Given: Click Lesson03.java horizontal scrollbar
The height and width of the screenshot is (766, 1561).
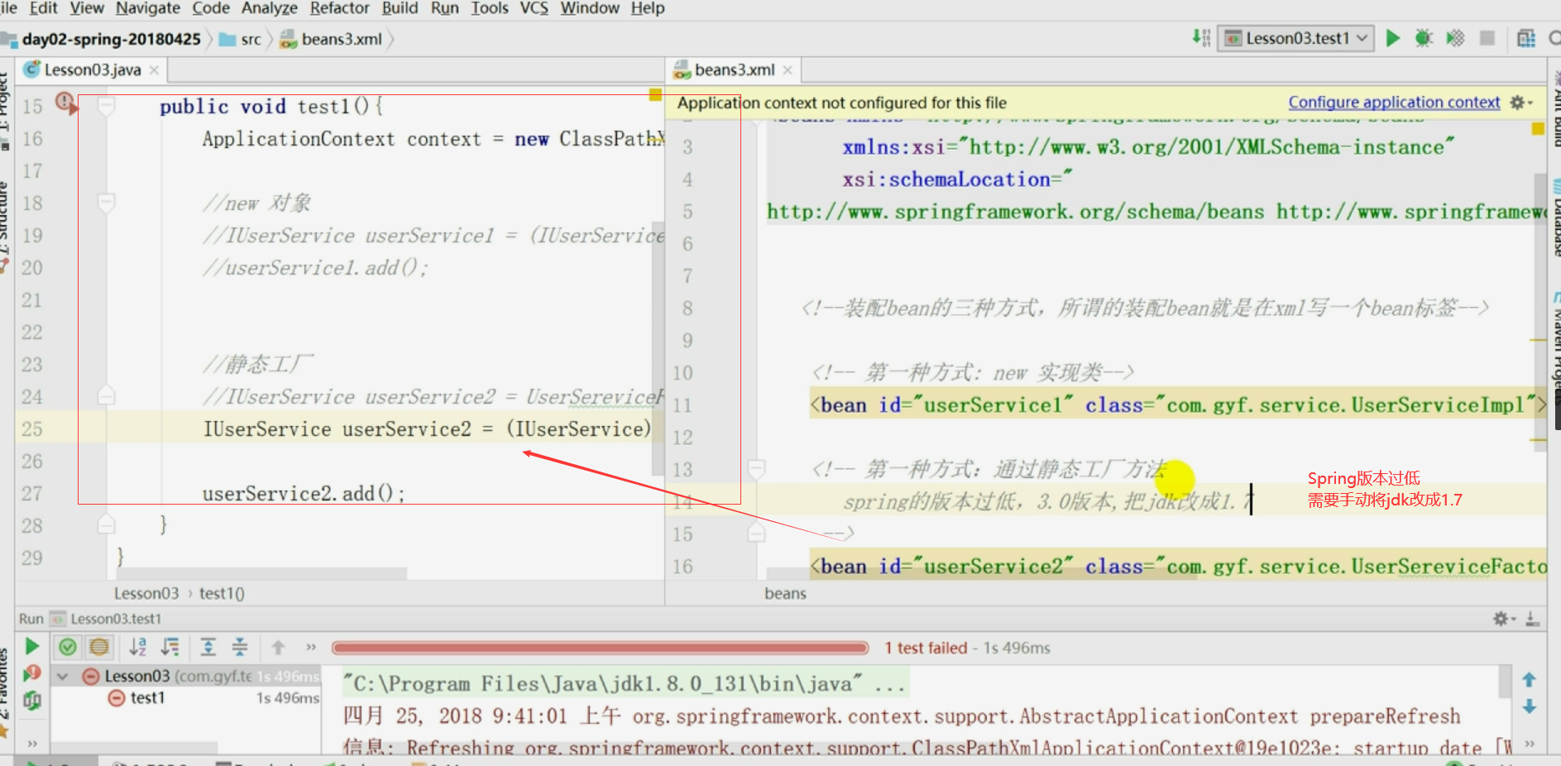Looking at the screenshot, I should (x=263, y=573).
